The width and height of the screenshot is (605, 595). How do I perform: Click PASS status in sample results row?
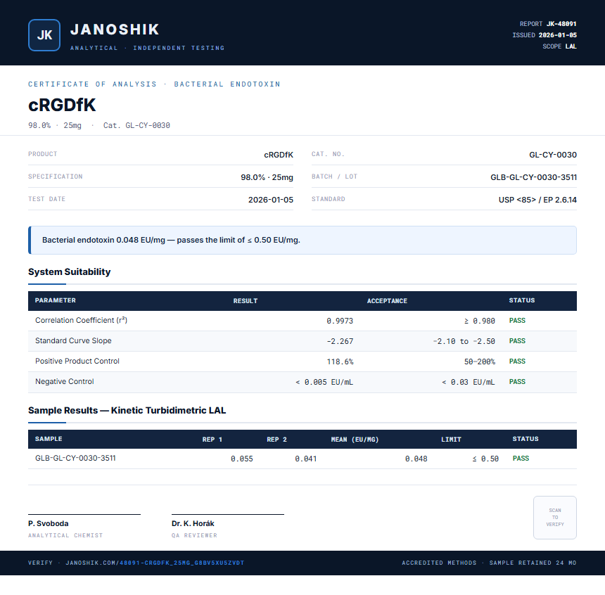point(521,459)
